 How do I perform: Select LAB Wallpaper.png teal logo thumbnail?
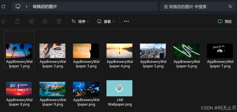119,88
